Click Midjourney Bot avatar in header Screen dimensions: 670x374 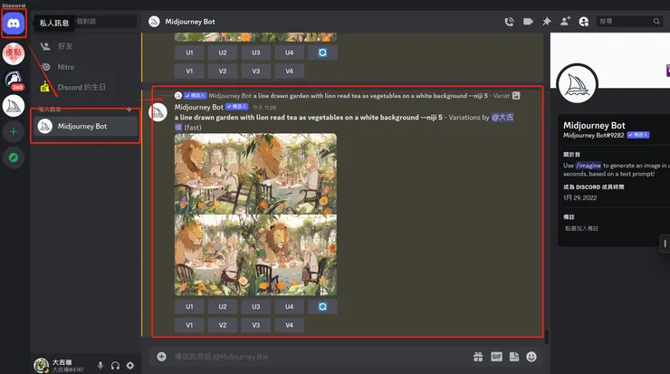(x=154, y=22)
